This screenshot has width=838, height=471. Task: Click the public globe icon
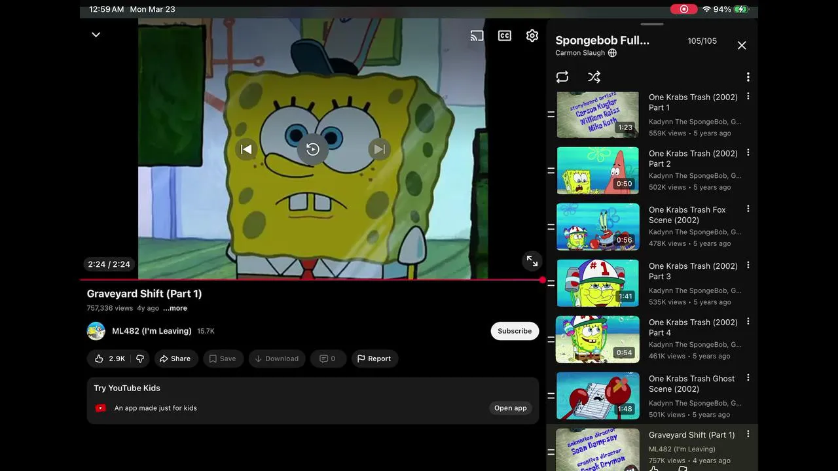[612, 53]
